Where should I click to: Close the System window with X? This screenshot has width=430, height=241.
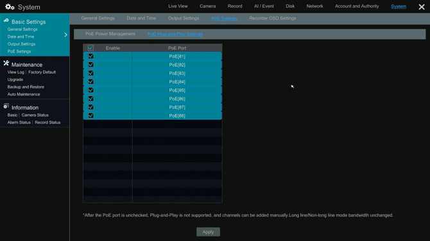[x=422, y=7]
